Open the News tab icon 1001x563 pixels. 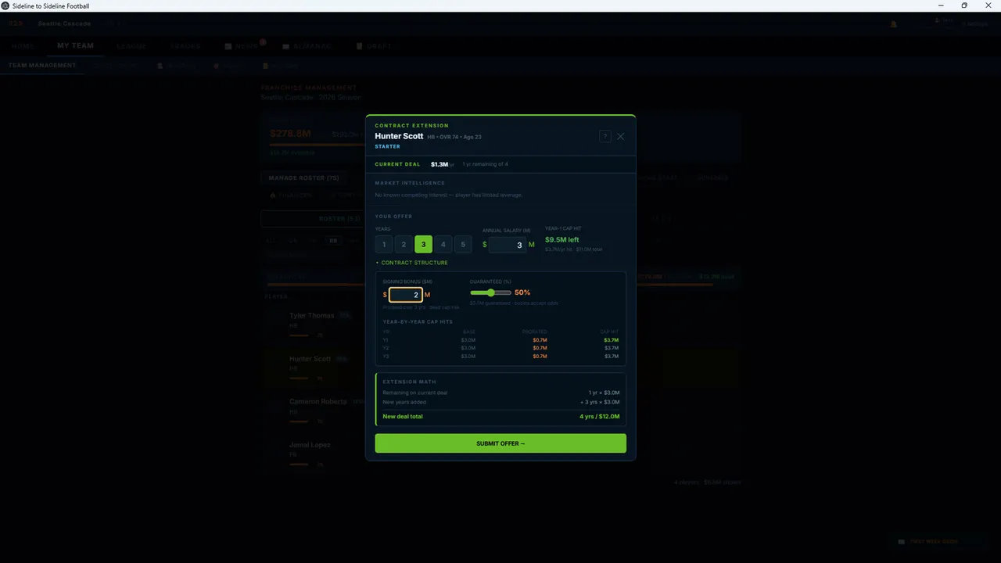[x=228, y=46]
